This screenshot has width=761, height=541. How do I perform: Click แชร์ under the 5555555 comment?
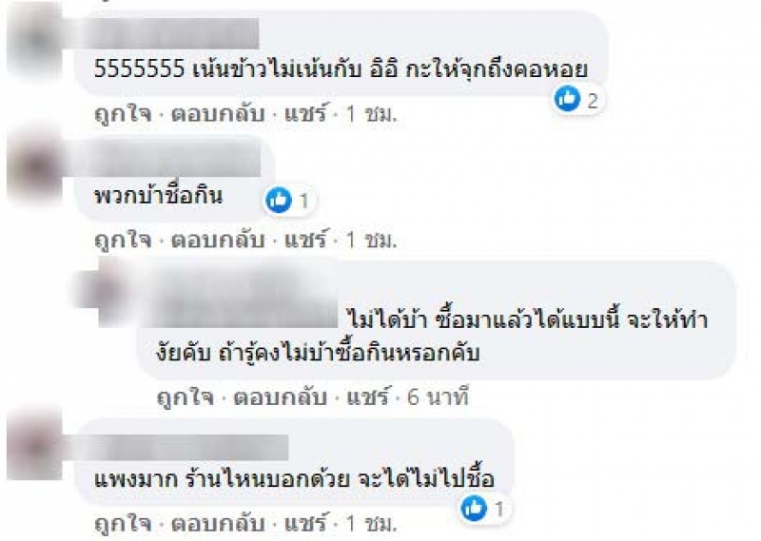(x=305, y=113)
